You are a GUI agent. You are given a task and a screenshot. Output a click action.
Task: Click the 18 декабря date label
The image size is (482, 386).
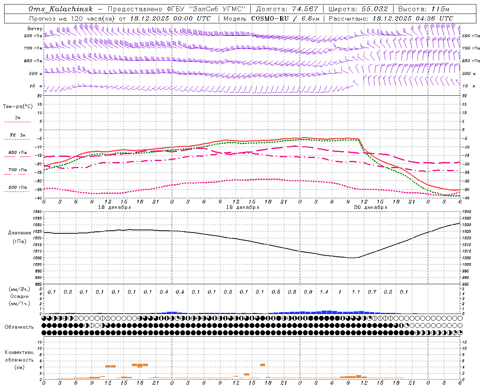[x=114, y=207]
